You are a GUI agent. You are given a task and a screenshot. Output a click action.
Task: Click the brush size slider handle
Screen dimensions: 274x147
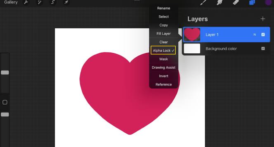[x=5, y=72]
